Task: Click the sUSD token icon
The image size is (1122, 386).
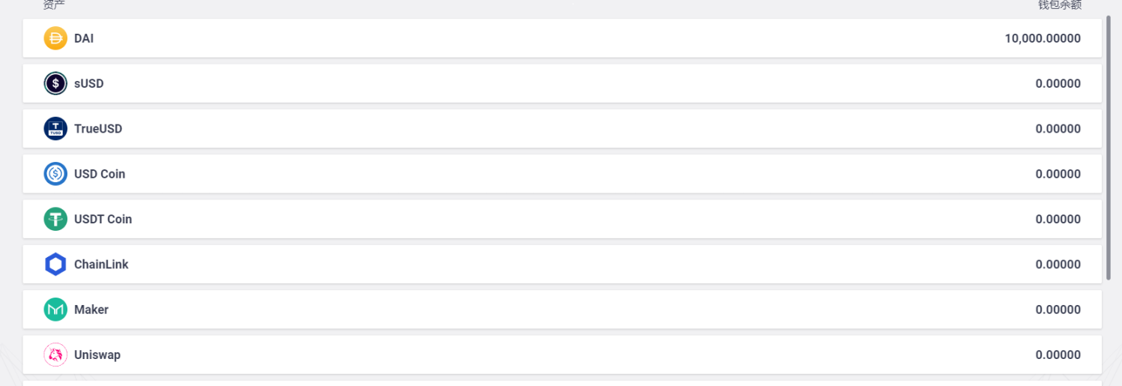Action: [x=55, y=83]
